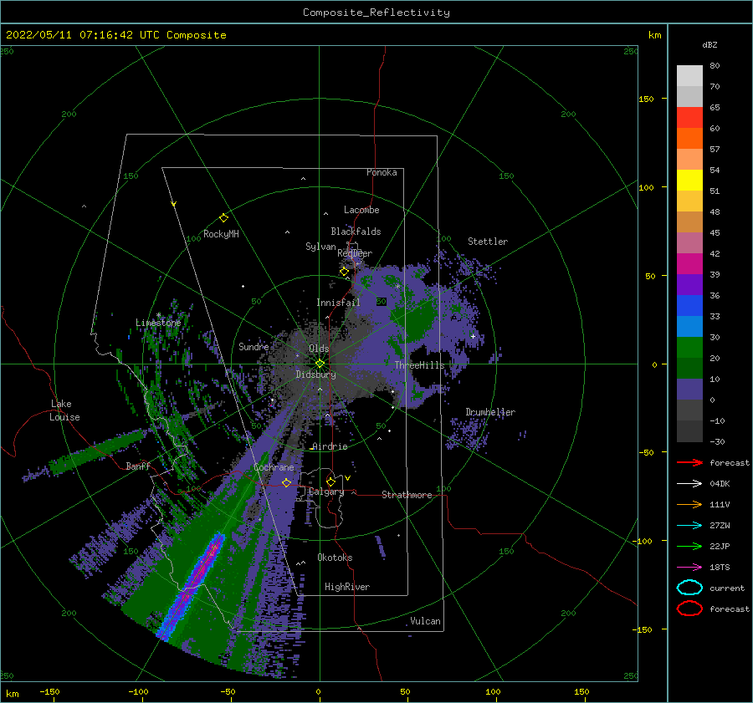Click the Composite_Reflectivity title
The image size is (753, 703).
[x=376, y=13]
